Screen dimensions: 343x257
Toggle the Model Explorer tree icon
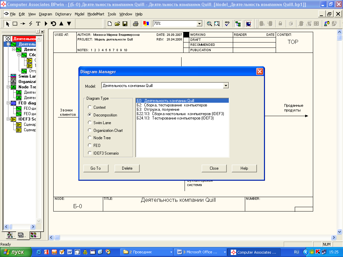[x=238, y=24]
